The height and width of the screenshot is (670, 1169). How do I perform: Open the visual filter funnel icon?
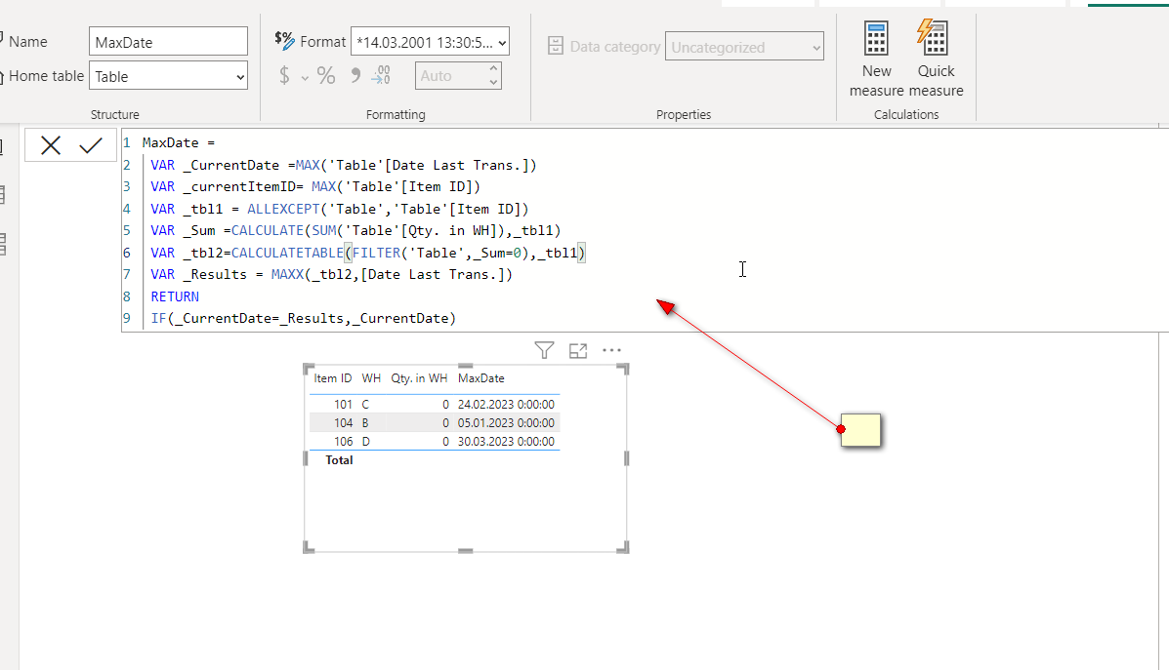(x=544, y=350)
